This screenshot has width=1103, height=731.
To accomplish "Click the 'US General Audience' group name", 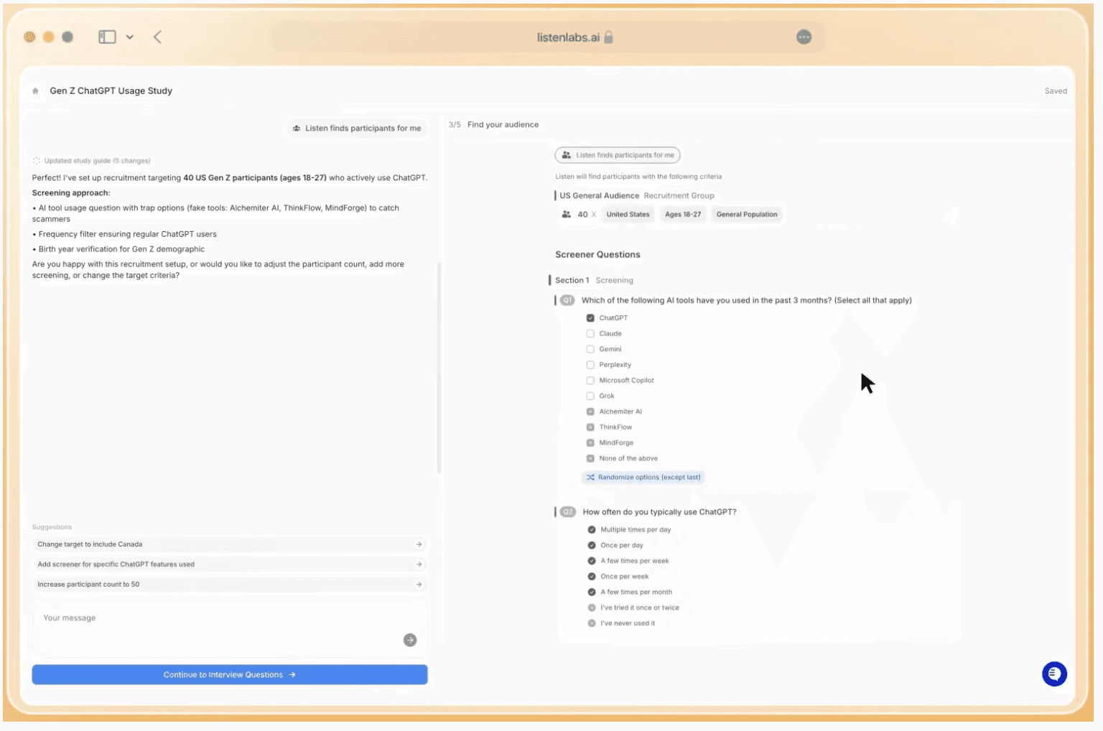I will pyautogui.click(x=599, y=195).
